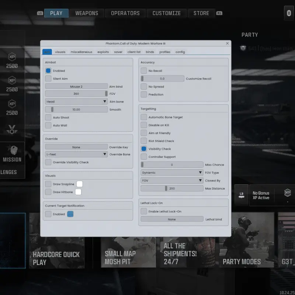Click the L3 stick icon near No Bonus XP
This screenshot has height=295, width=295.
coord(242,195)
